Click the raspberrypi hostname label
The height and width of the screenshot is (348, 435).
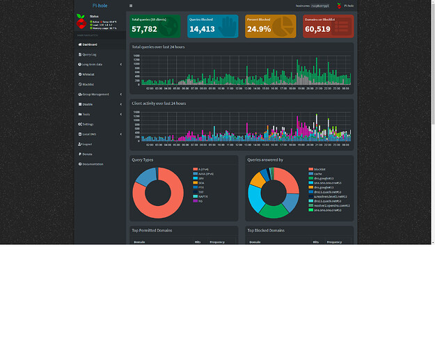coord(320,6)
